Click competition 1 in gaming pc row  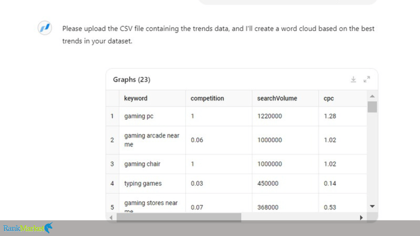tap(219, 116)
